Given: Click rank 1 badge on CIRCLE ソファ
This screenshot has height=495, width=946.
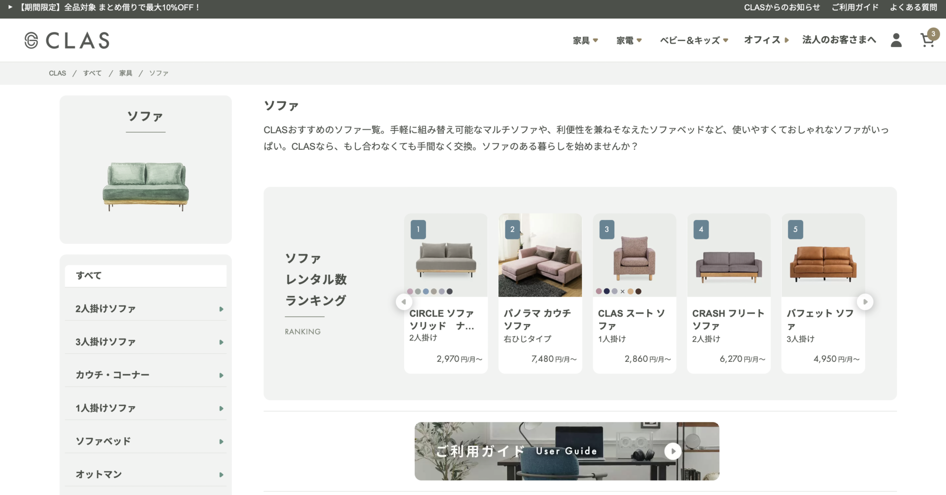Looking at the screenshot, I should coord(418,229).
